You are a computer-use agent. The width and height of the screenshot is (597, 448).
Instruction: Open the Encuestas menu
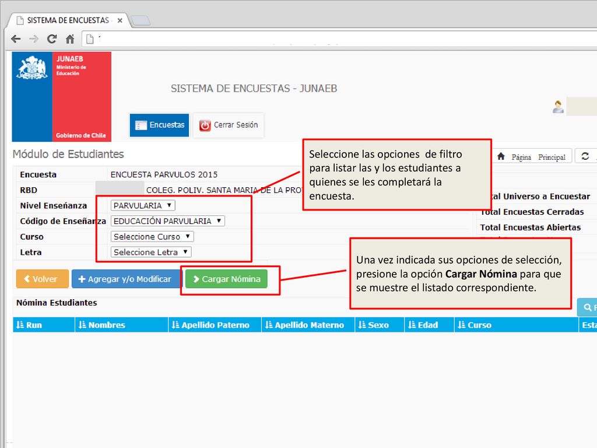[159, 125]
